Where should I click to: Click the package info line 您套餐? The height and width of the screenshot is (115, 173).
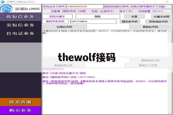[107, 11]
